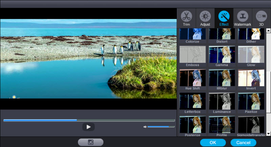Apply the Hue Shift effect
Screen dimensions: 271x147
[192, 78]
